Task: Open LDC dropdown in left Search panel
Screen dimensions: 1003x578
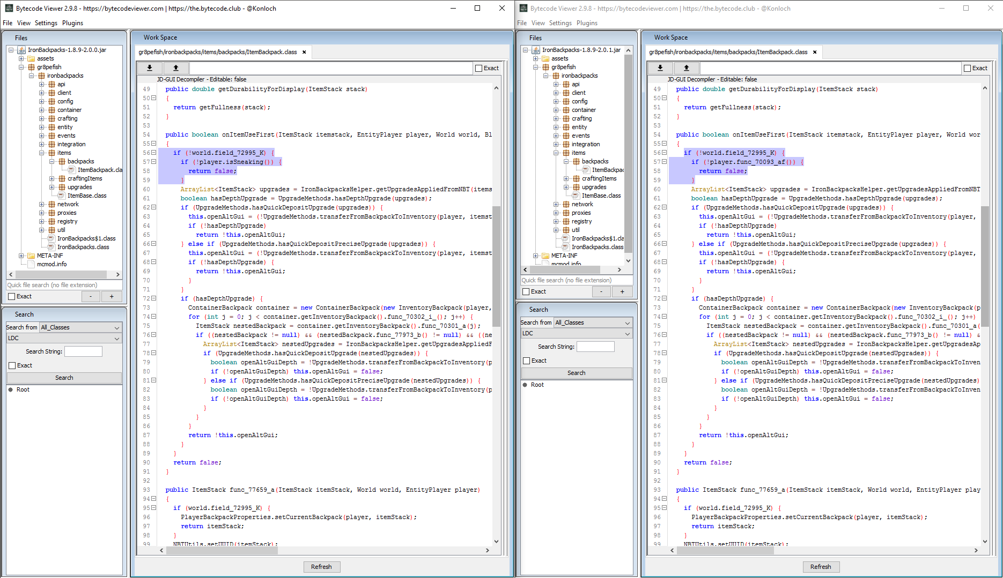Action: tap(64, 338)
